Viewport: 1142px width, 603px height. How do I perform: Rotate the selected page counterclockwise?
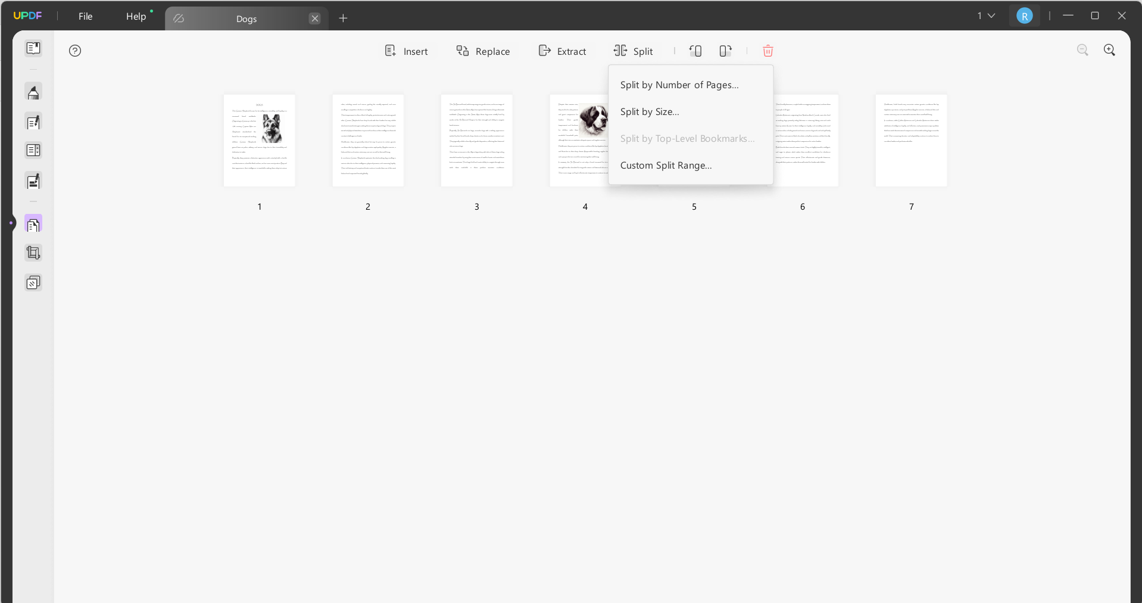pos(695,51)
